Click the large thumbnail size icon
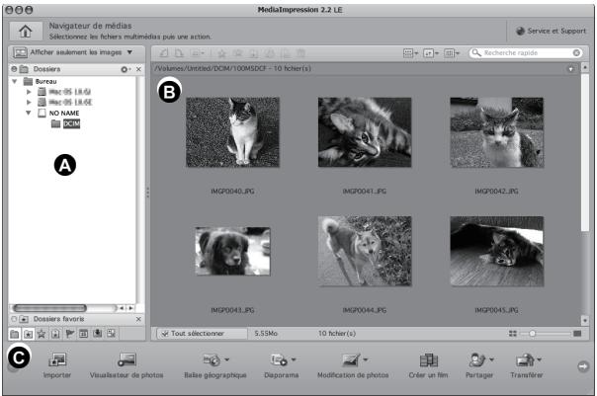This screenshot has width=597, height=396. [x=577, y=334]
